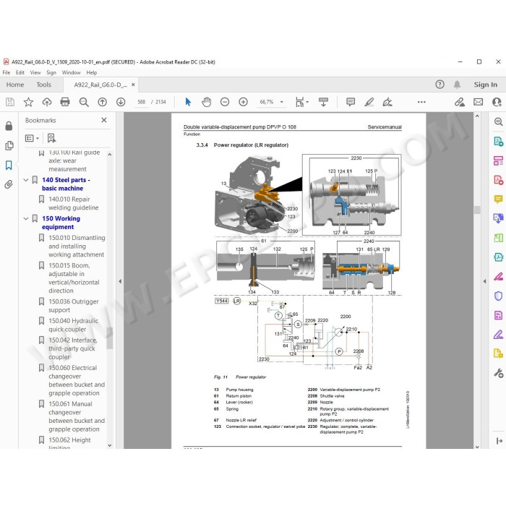Open the Edit menu
Viewport: 506px width, 506px height.
click(x=20, y=72)
